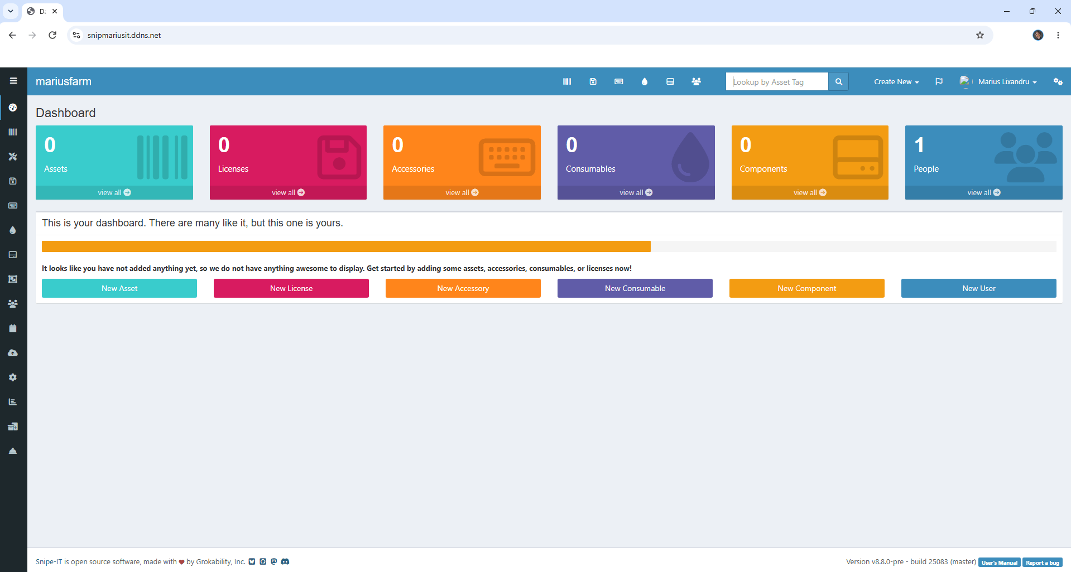Expand the Marius Lixandru user menu
1071x572 pixels.
click(x=998, y=81)
